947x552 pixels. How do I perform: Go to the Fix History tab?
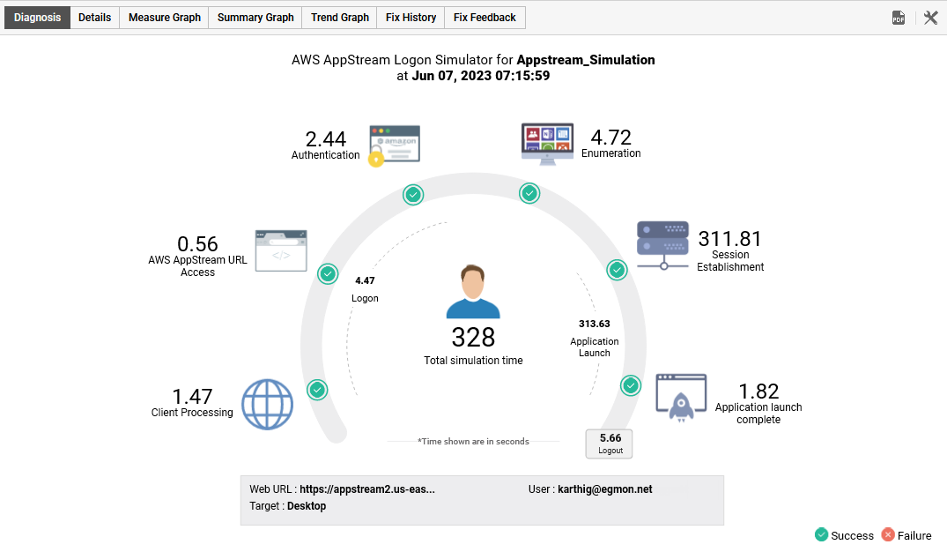click(x=411, y=18)
